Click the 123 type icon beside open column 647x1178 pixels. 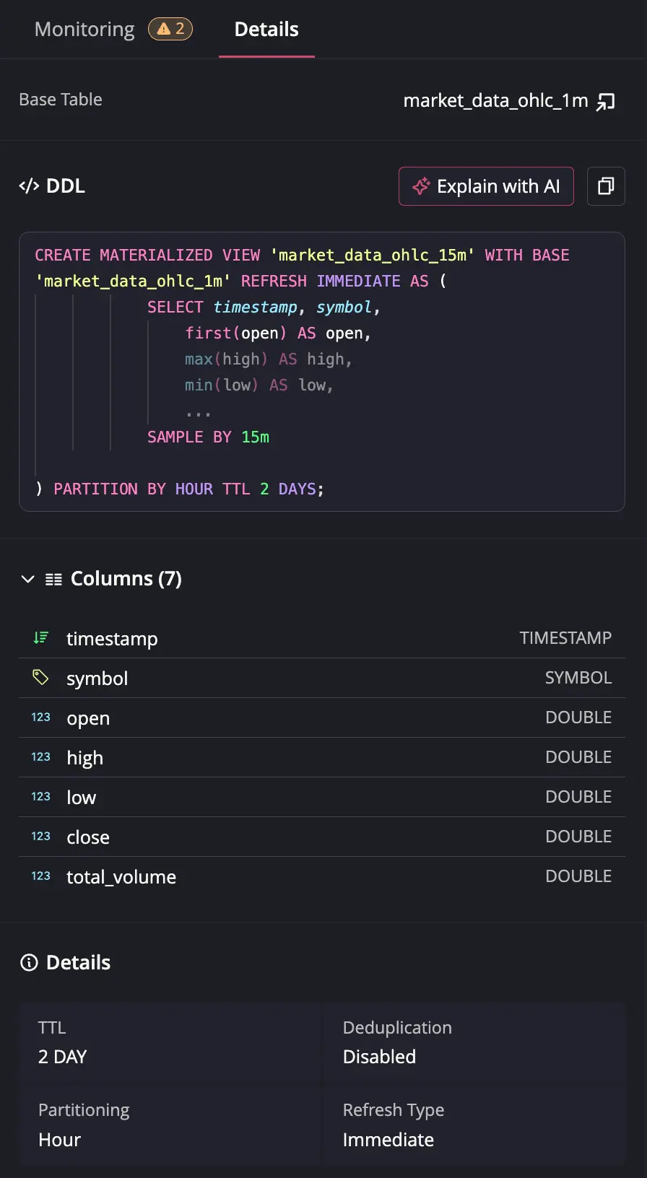pos(40,717)
